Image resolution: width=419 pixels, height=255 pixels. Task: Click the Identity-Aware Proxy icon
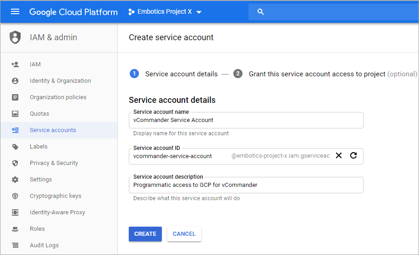(15, 212)
